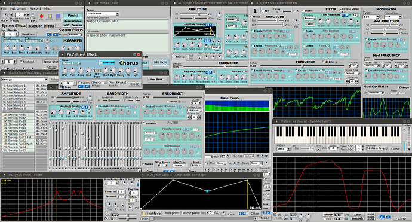Click the red Rec. record button
412x222 pixels.
coord(41,16)
